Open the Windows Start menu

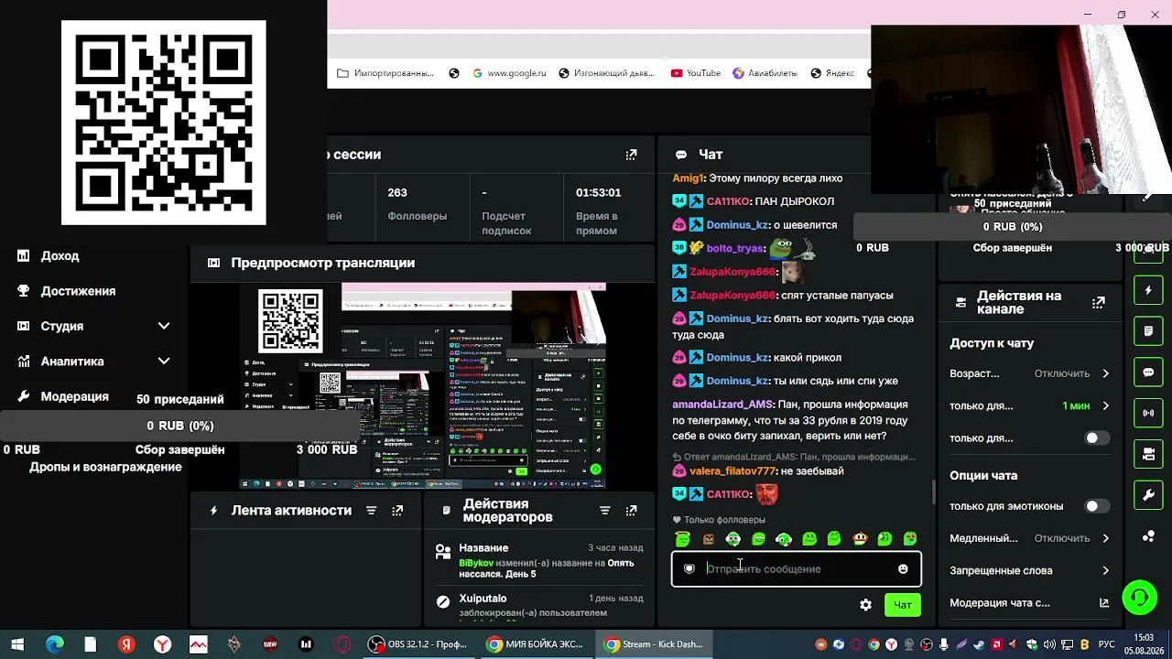point(17,644)
